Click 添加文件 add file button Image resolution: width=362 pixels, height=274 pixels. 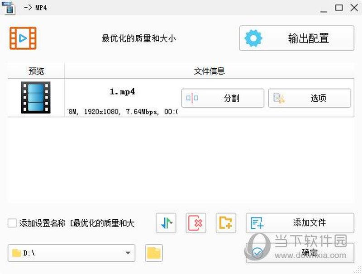point(300,223)
